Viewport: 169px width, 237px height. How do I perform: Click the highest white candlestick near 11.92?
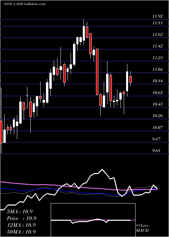(84, 32)
